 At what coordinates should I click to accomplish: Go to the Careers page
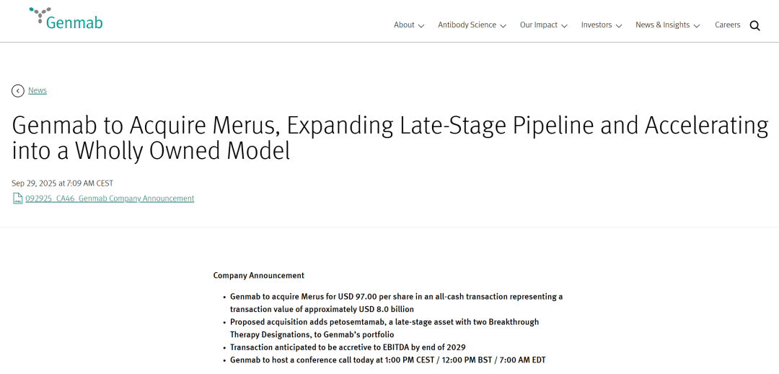[x=727, y=25]
